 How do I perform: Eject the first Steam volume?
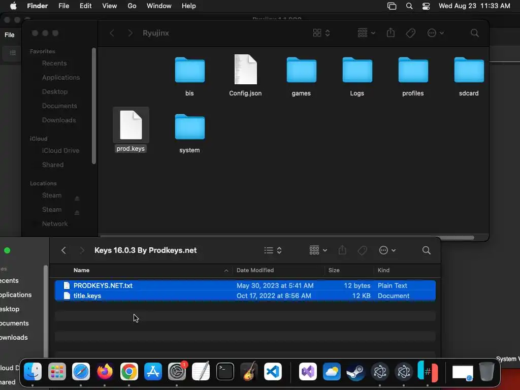pos(77,199)
